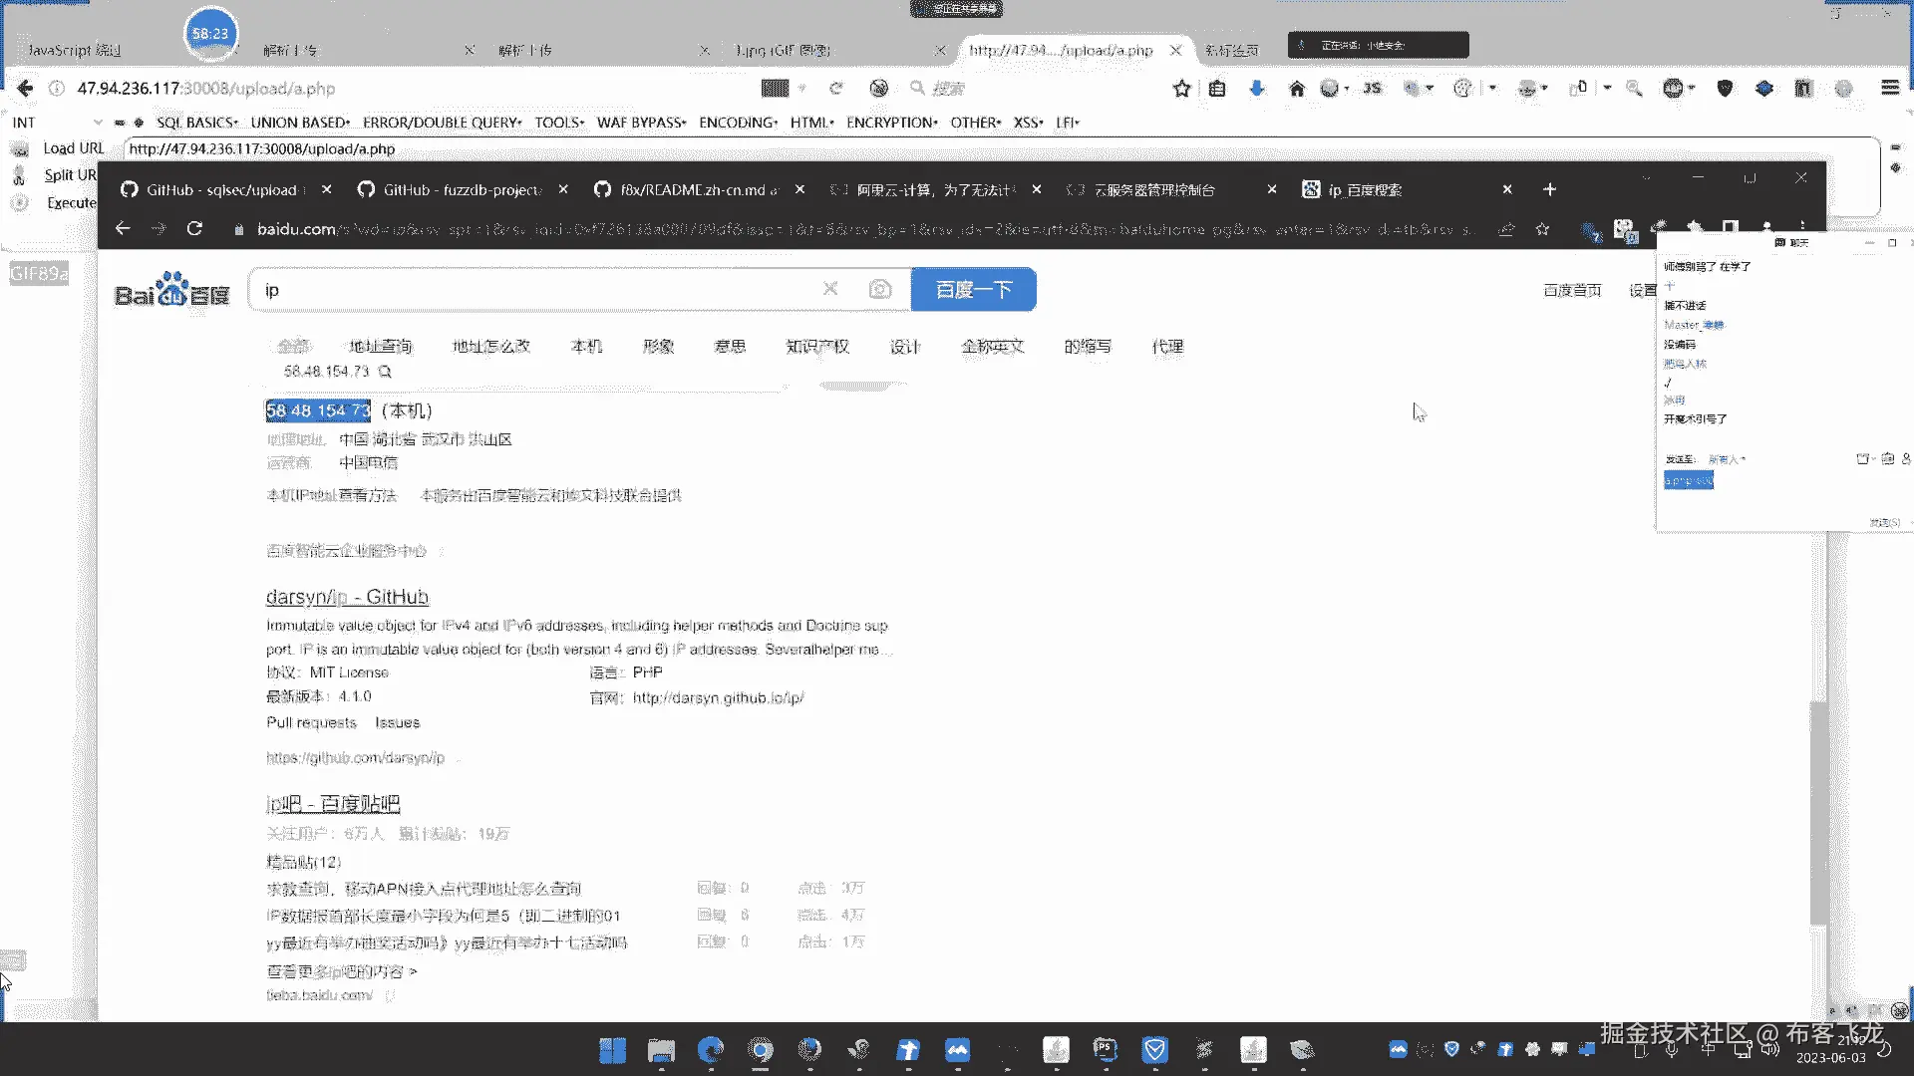Open the INT type selector dropdown
The width and height of the screenshot is (1914, 1076).
97,123
